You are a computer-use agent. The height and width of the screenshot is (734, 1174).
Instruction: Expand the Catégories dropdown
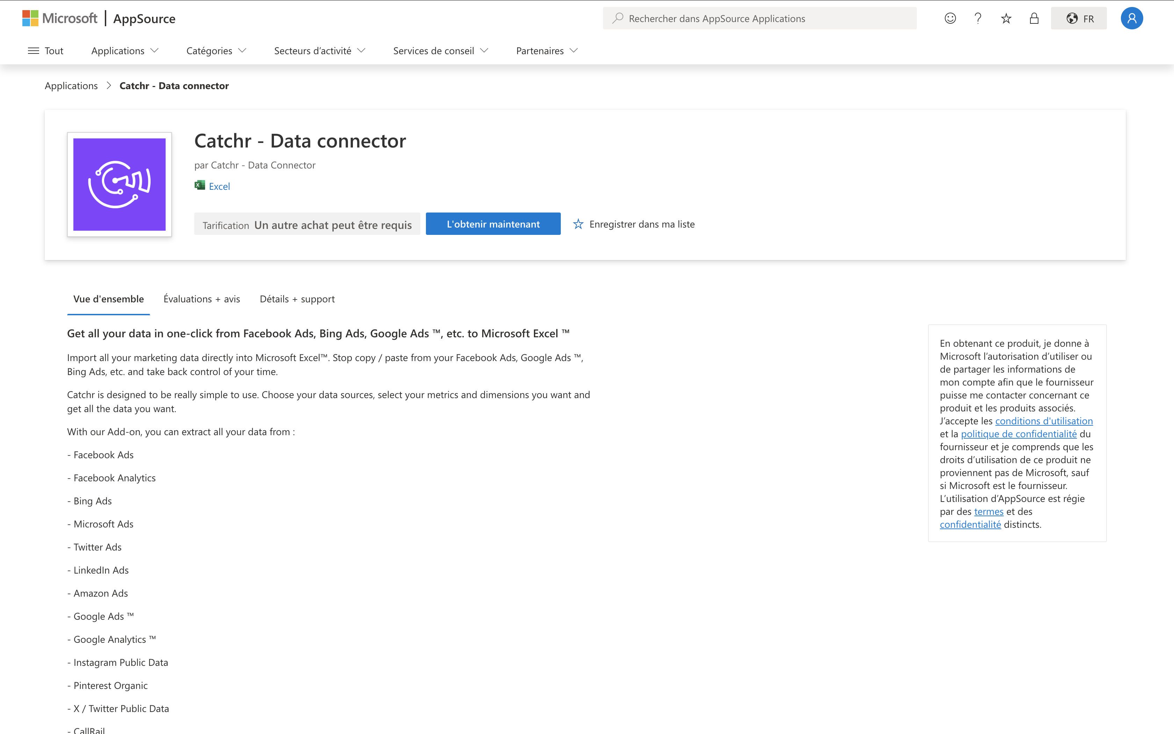[216, 51]
